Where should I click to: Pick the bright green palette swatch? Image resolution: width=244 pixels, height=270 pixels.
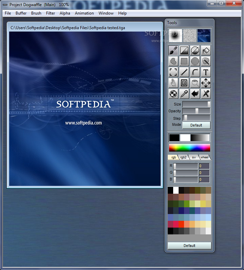click(x=187, y=204)
